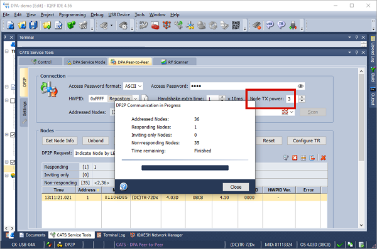Click the New Project toolbar icon

[10, 25]
